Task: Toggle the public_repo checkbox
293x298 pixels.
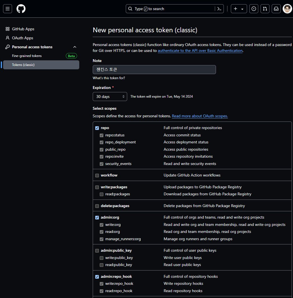Action: (101, 150)
